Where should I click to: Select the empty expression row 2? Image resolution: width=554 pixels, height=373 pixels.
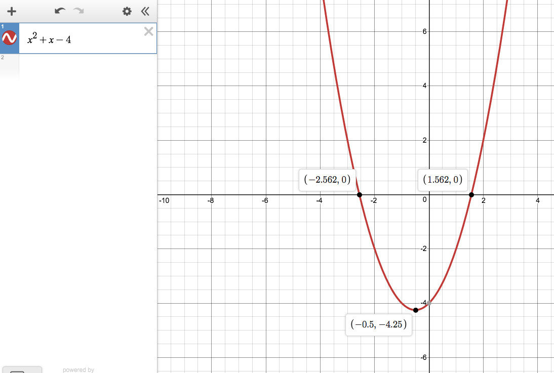(x=78, y=65)
